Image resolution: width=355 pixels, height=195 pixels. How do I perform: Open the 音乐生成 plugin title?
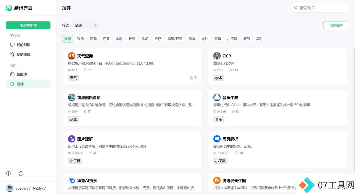[x=230, y=98]
